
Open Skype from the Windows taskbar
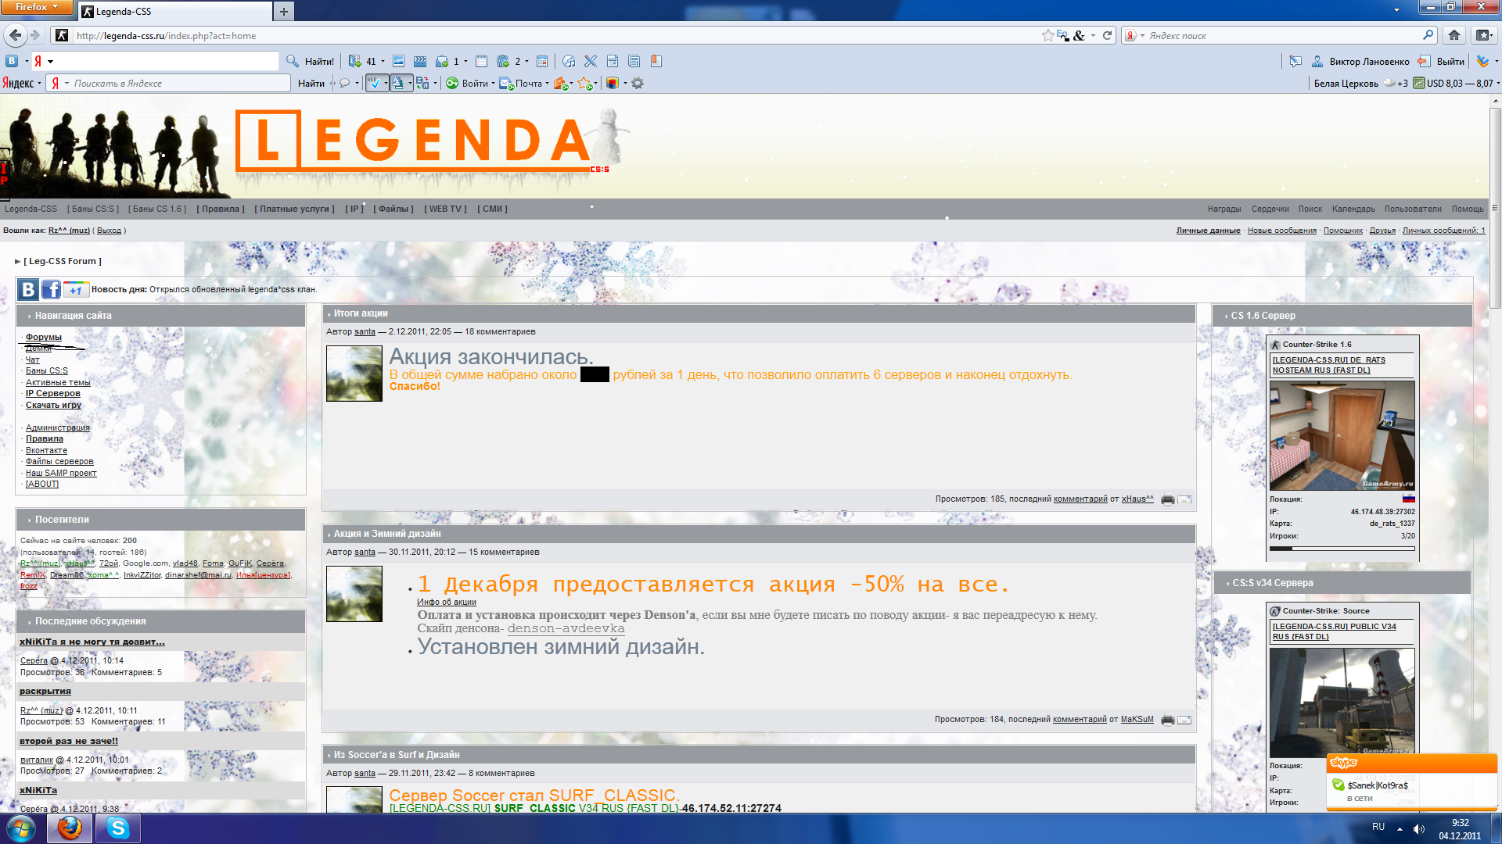[118, 828]
